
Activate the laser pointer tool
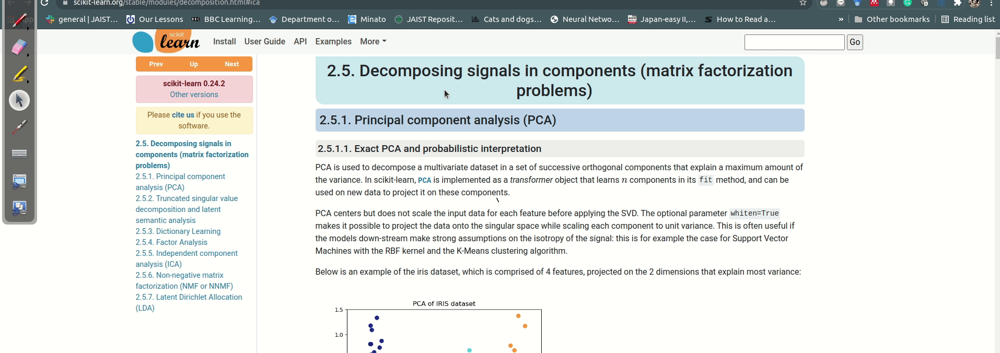pos(19,126)
